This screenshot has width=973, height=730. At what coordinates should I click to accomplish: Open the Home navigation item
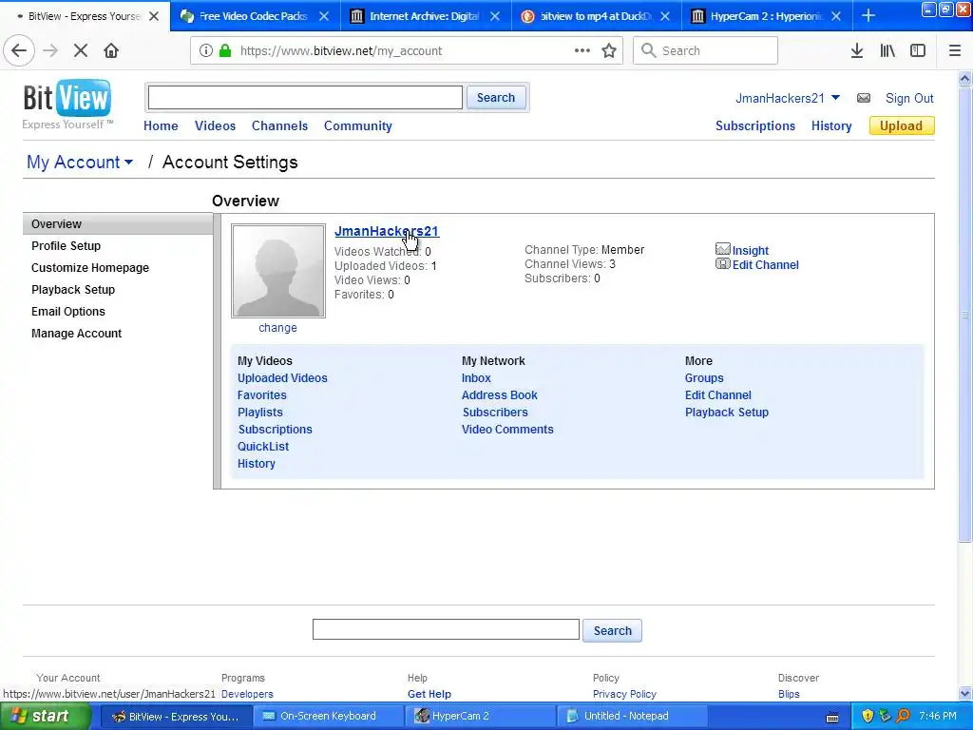[x=161, y=126]
